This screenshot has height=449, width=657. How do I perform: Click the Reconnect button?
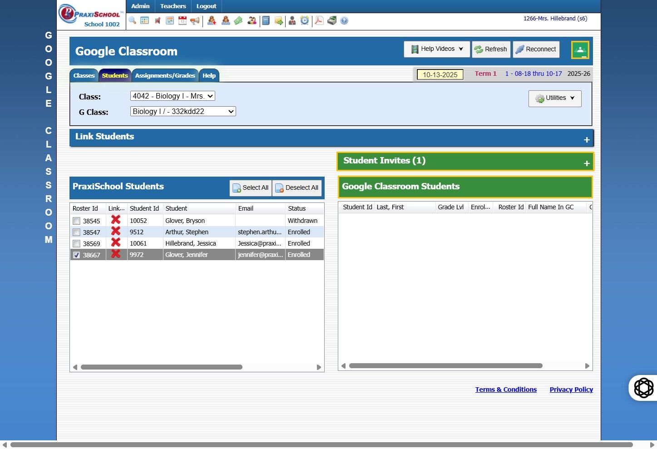(x=536, y=49)
